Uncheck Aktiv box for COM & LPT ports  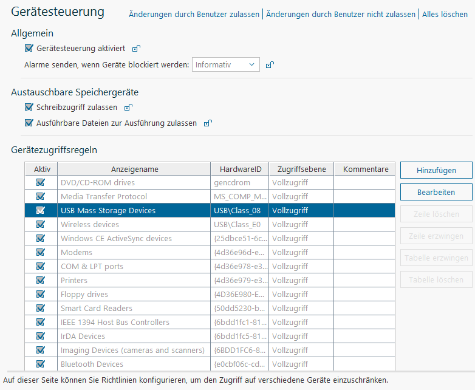[x=40, y=266]
